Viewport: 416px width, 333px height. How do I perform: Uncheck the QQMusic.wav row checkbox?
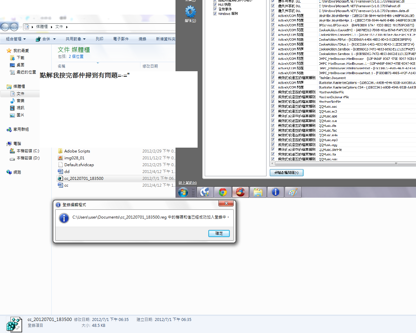pyautogui.click(x=273, y=159)
